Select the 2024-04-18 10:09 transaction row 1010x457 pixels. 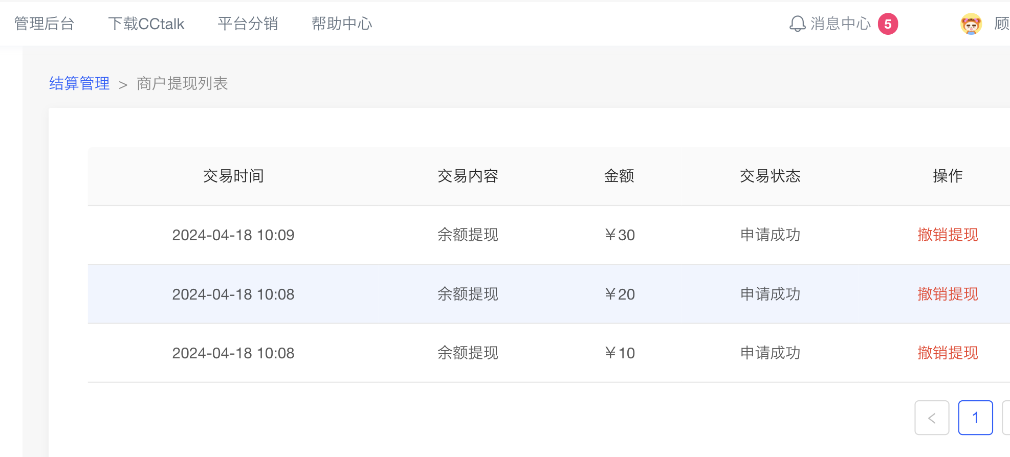(x=233, y=235)
